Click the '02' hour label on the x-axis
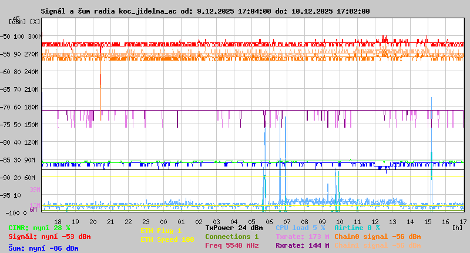The height and width of the screenshot is (253, 470). 199,222
